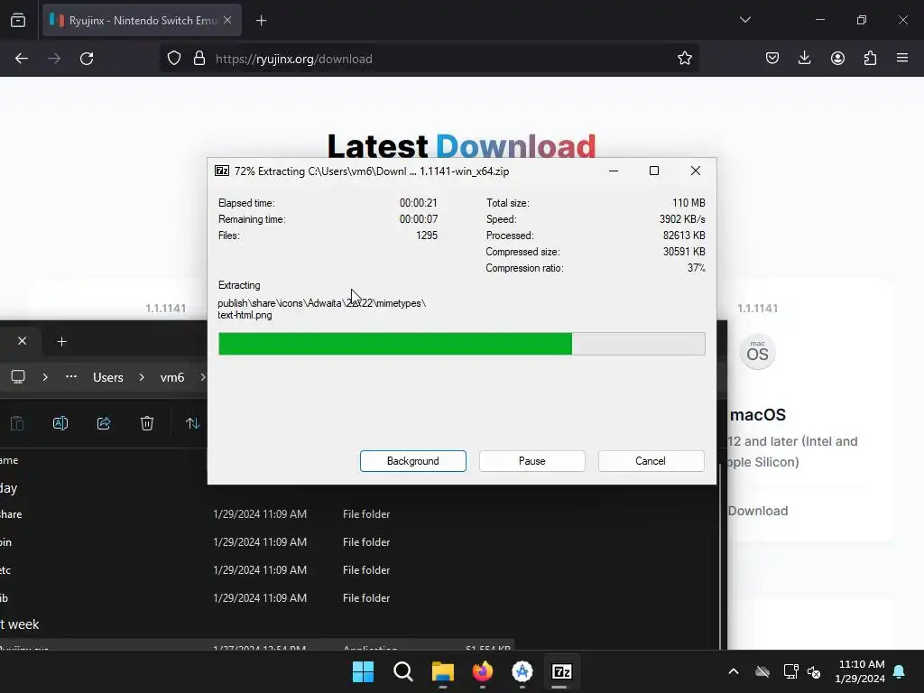Screen dimensions: 924x693
Task: Select the etc folder row in Explorer
Action: (x=257, y=570)
